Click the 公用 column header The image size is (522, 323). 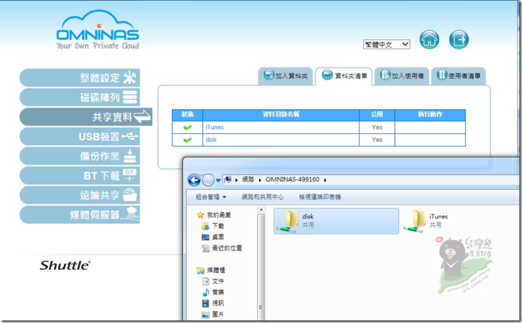point(377,114)
